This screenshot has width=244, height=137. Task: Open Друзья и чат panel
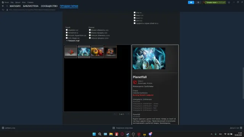click(236, 128)
